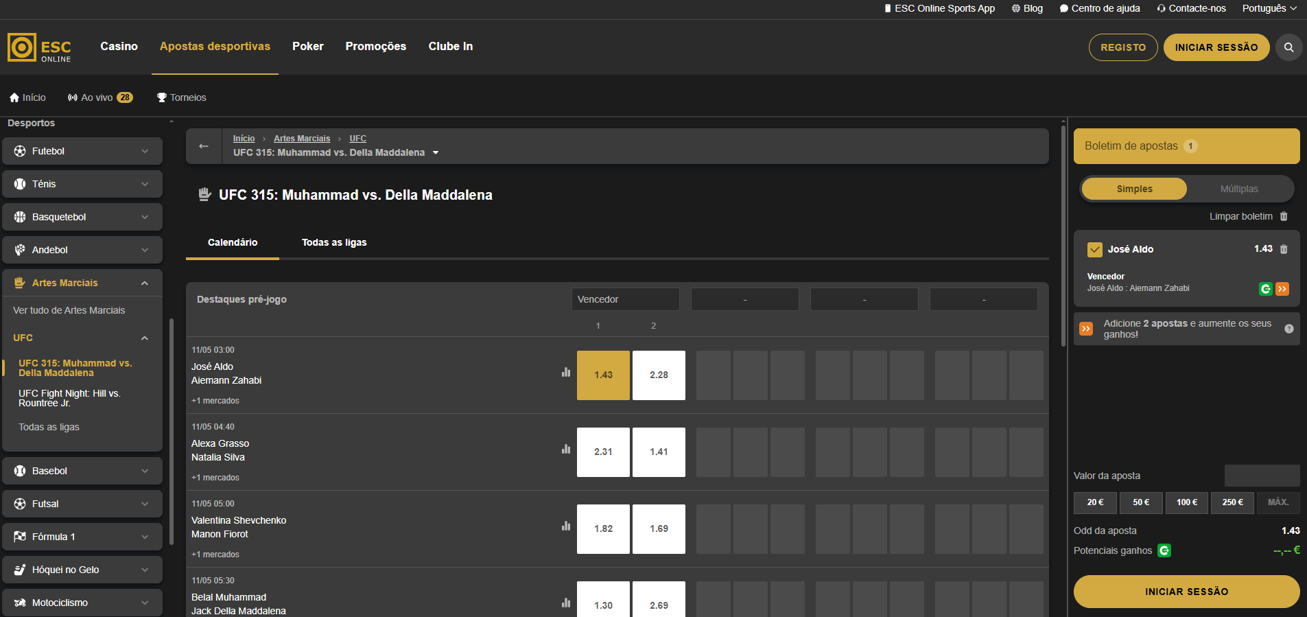Open statistics icon for José Aldo fight
Screen dimensions: 1307x617
[566, 372]
